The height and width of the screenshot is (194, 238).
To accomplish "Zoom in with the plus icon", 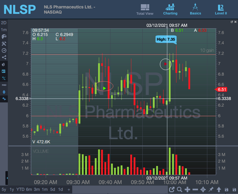I will (187, 189).
